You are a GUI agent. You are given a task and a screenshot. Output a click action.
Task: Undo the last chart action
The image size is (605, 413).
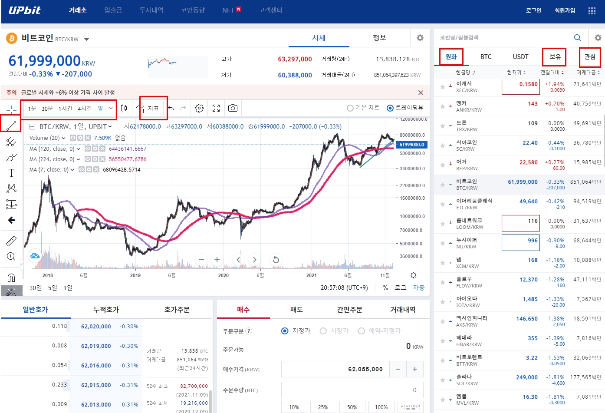click(x=171, y=108)
